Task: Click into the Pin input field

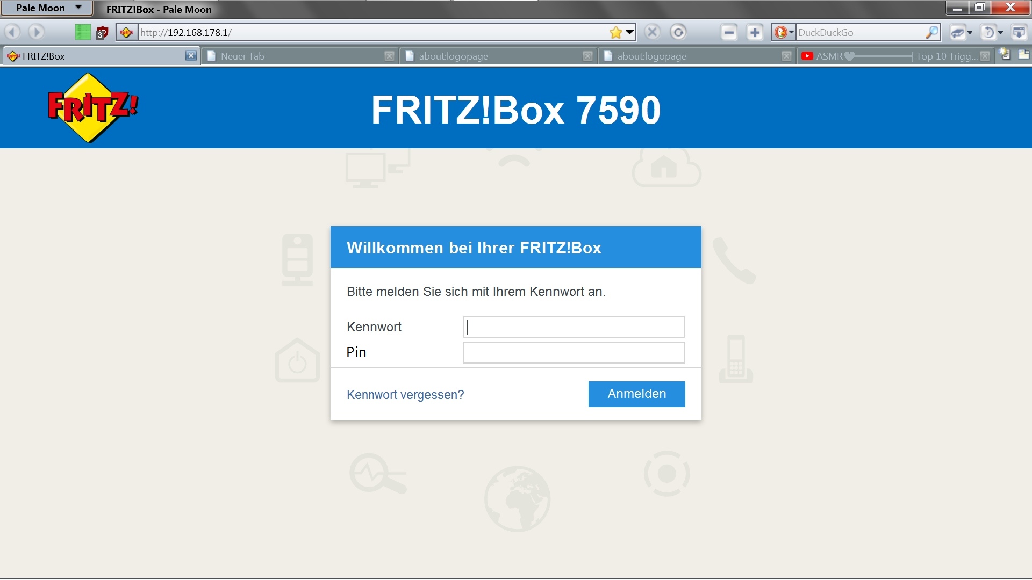Action: point(574,352)
